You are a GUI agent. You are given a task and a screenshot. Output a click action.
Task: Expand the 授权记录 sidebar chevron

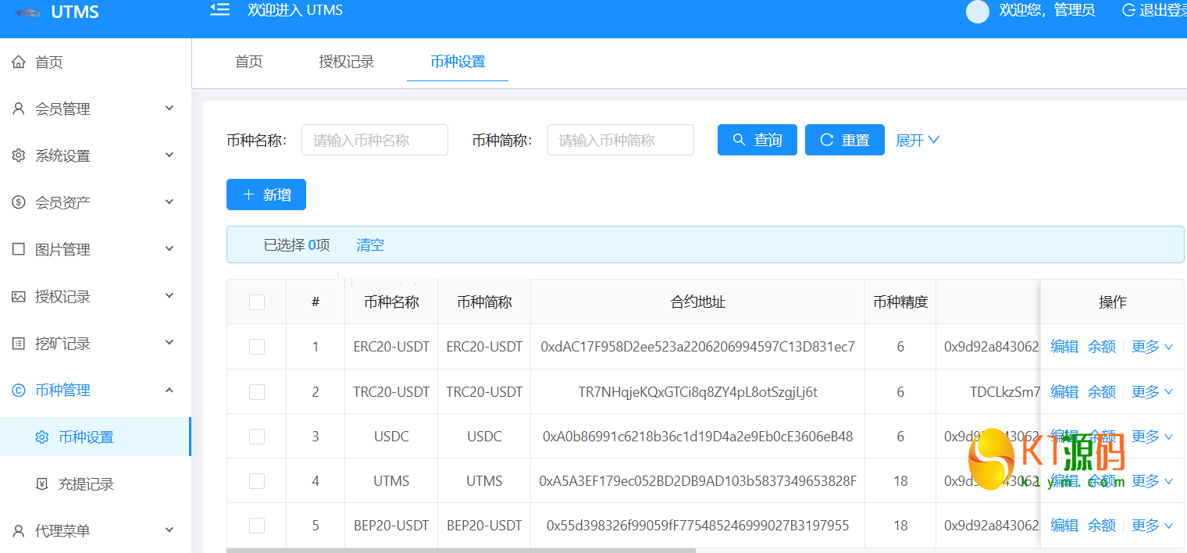pos(169,296)
